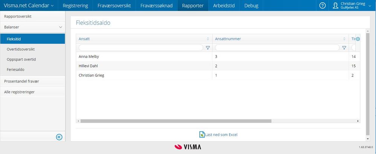The height and width of the screenshot is (154, 376).
Task: Open the Arbeidstid tab
Action: coord(224,6)
